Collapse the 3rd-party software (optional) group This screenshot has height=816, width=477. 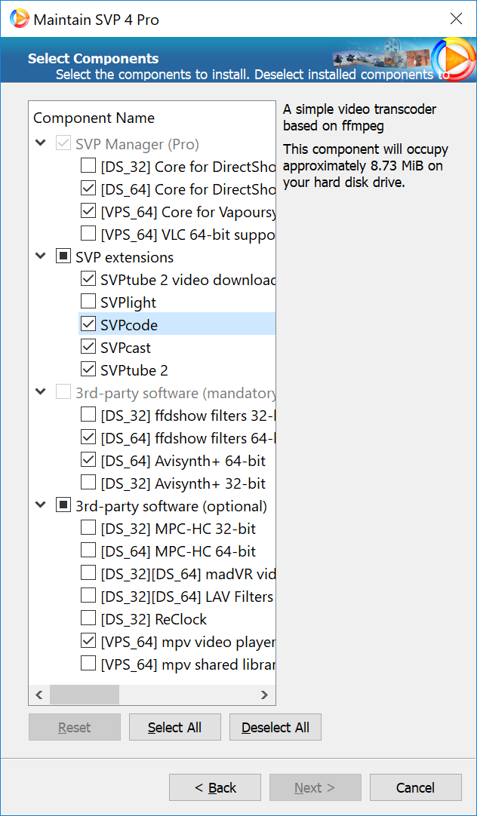tap(40, 506)
